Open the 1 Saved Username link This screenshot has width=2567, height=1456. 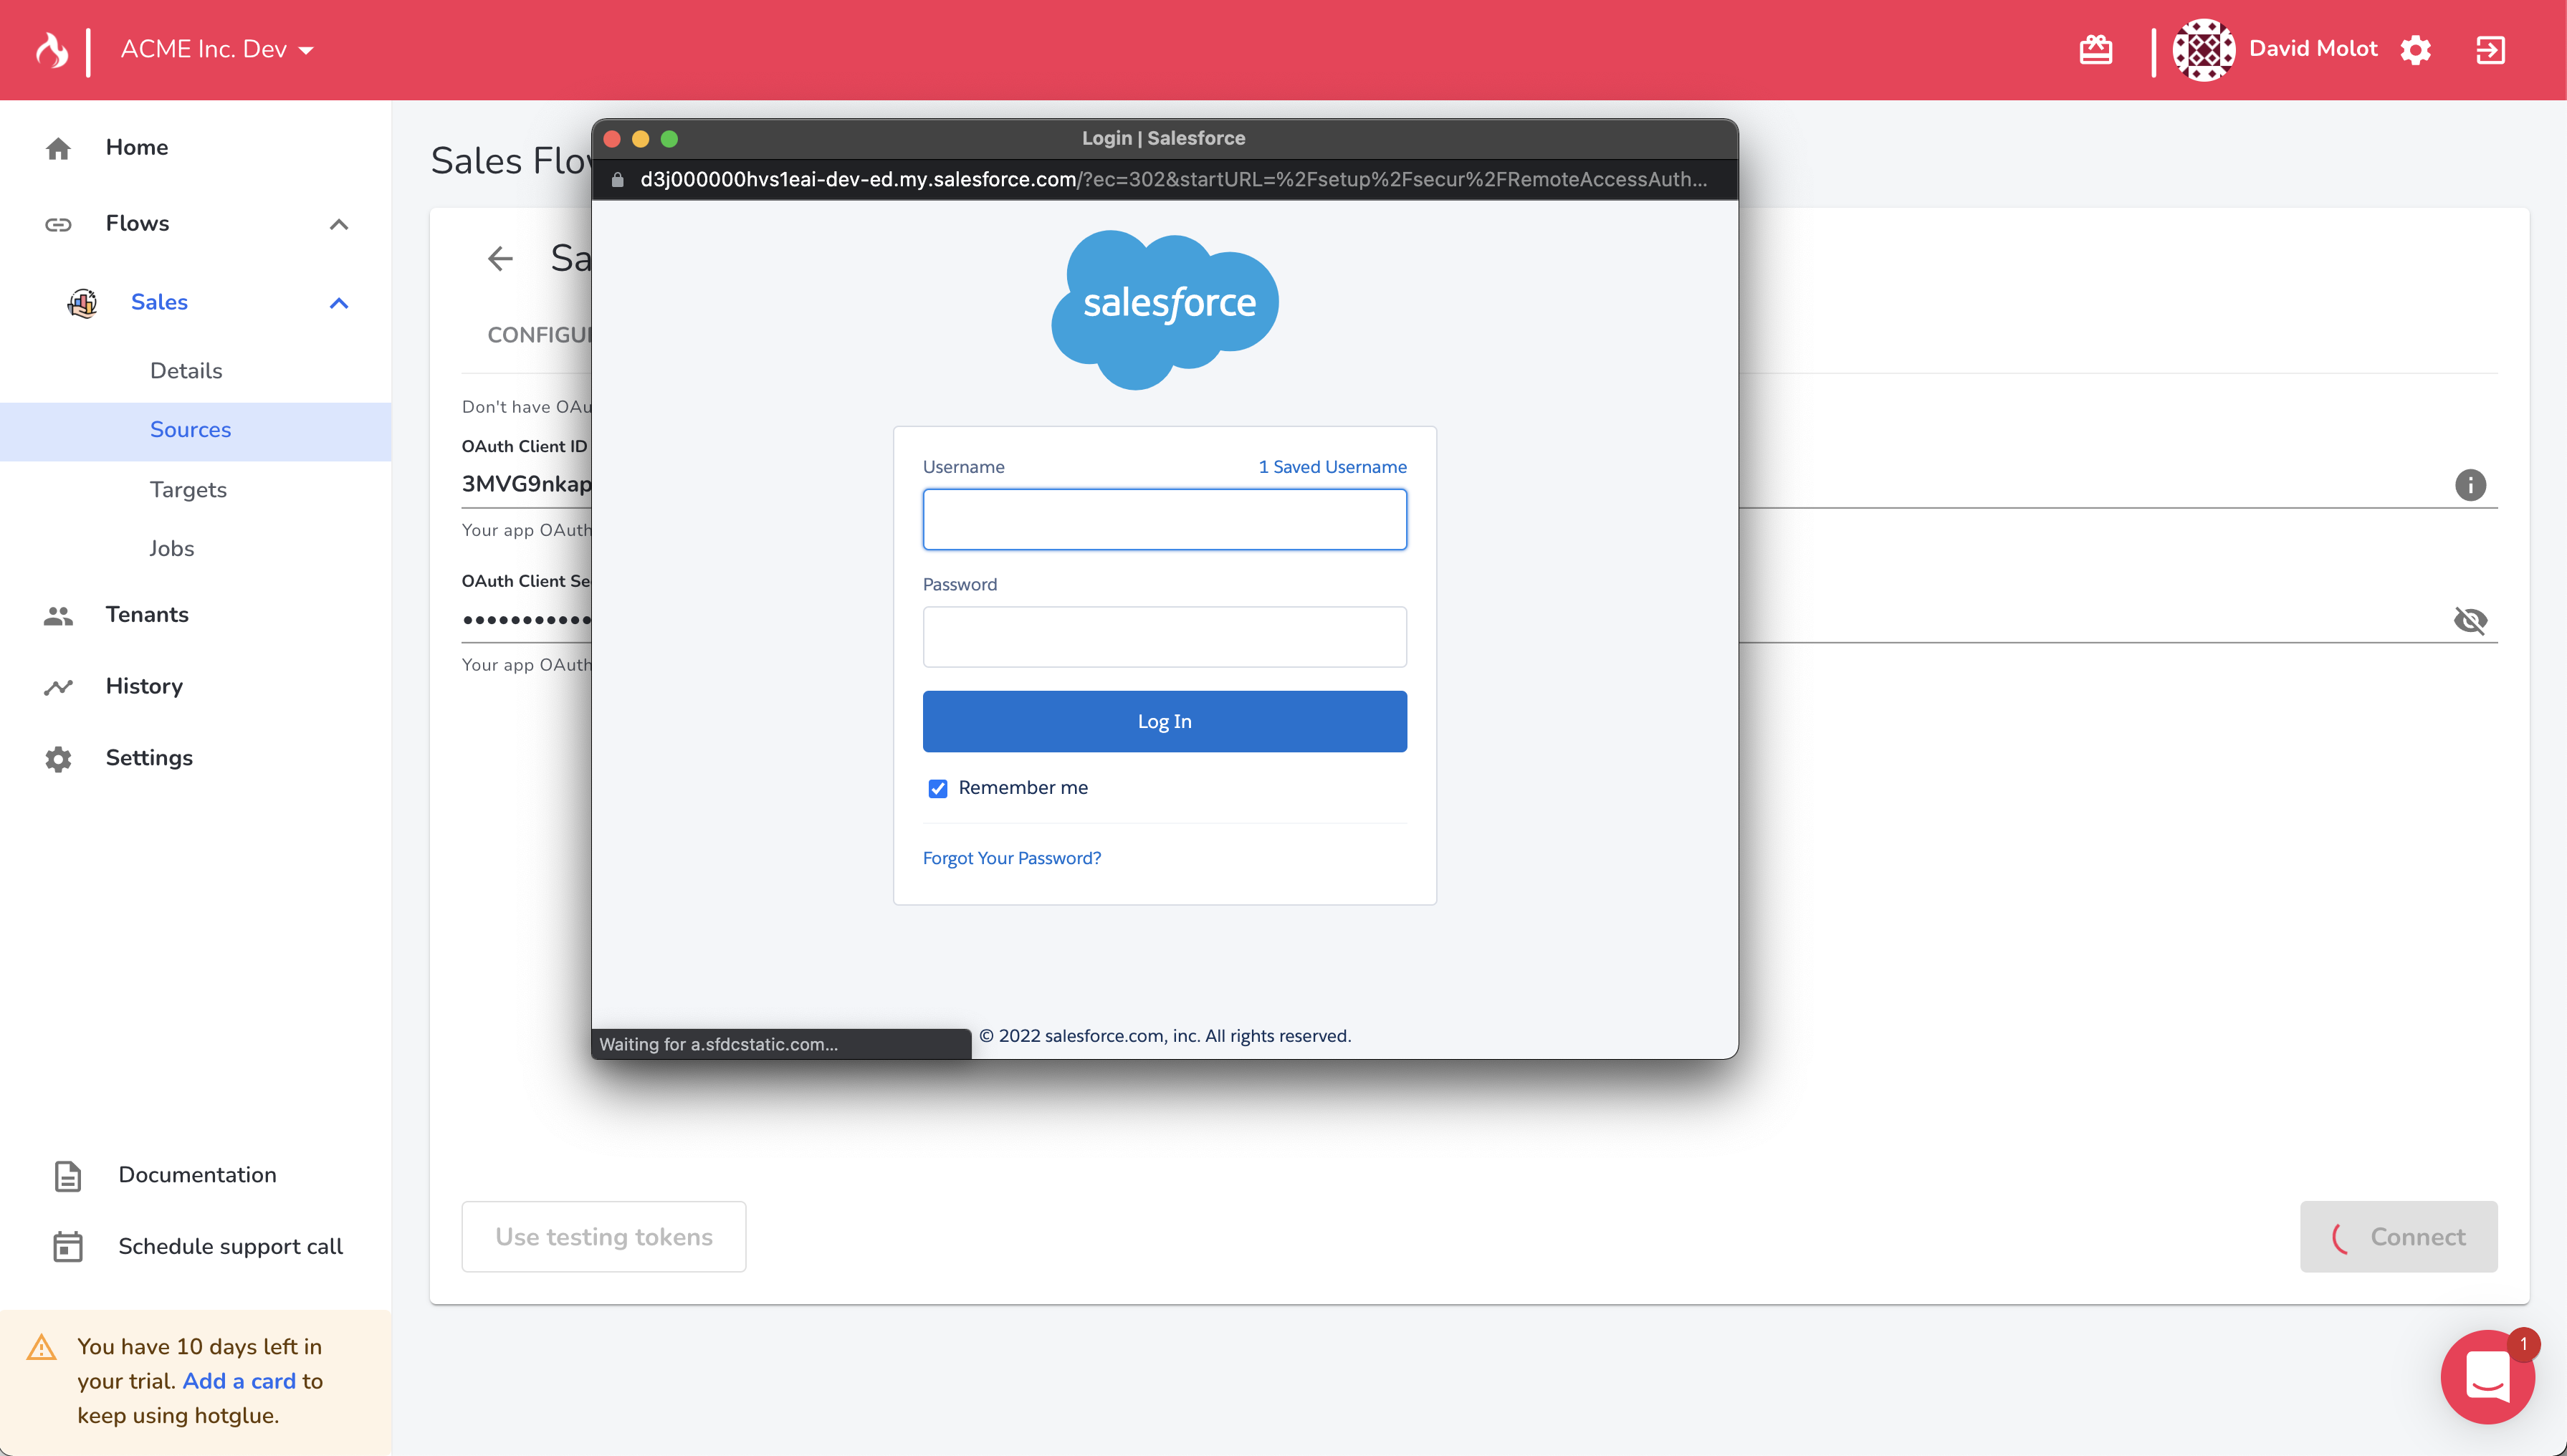[x=1332, y=467]
